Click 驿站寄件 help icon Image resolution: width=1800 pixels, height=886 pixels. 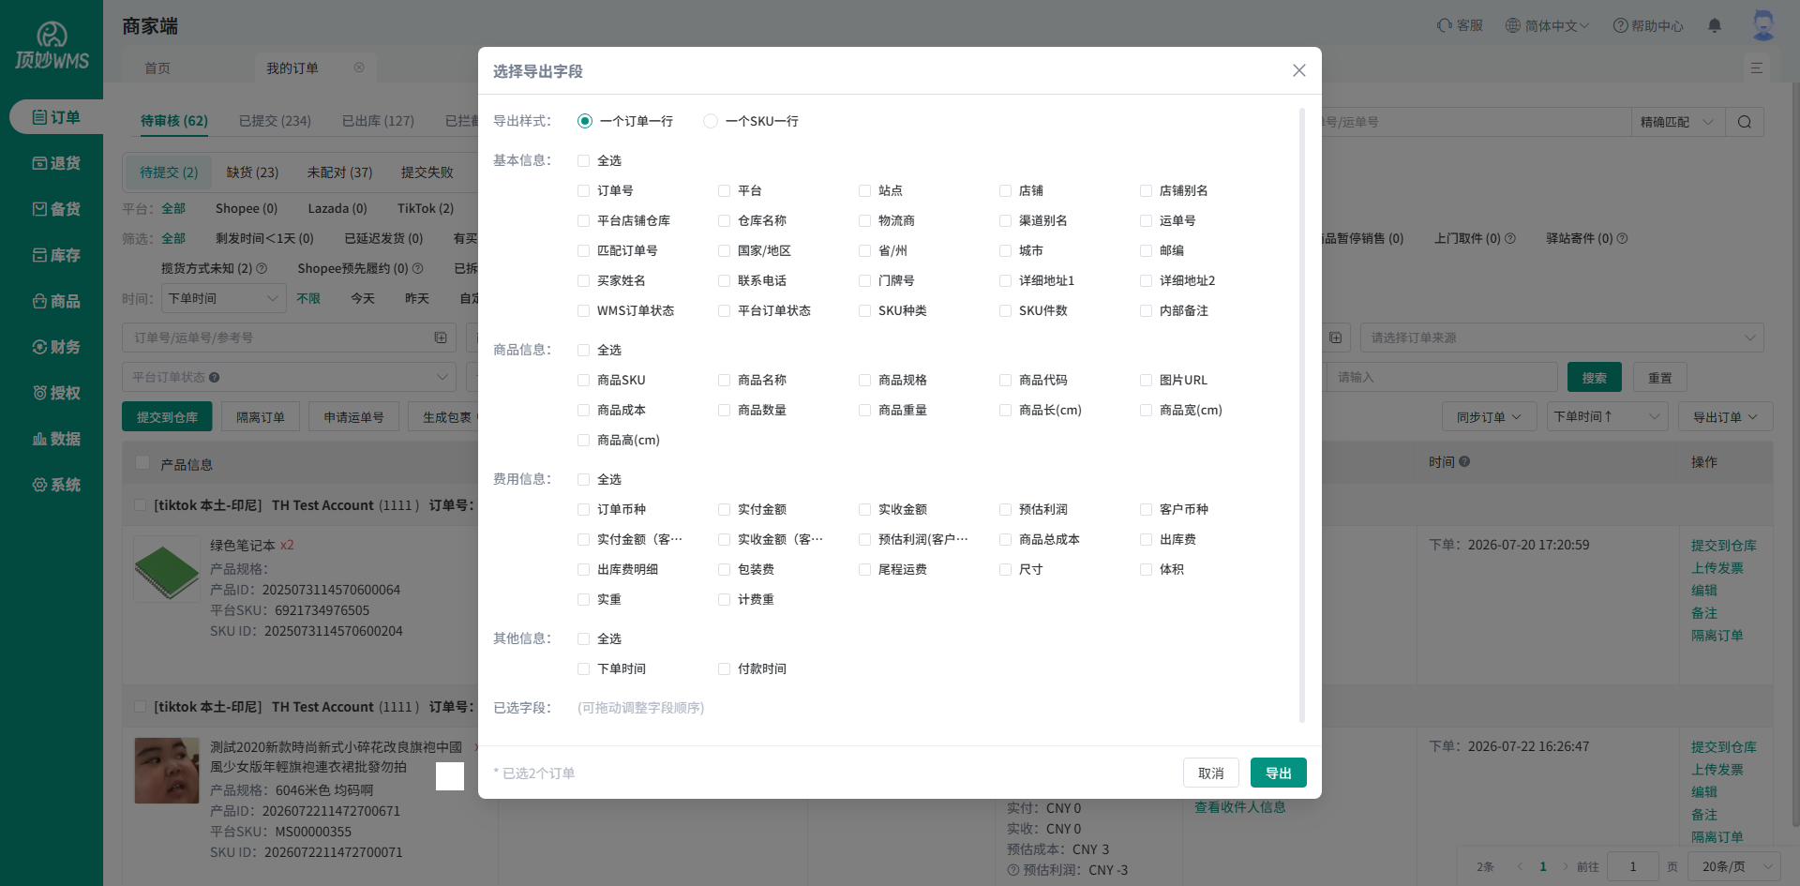pos(1623,238)
